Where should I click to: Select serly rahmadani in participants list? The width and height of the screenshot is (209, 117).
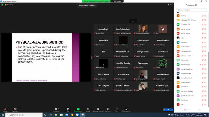192,73
